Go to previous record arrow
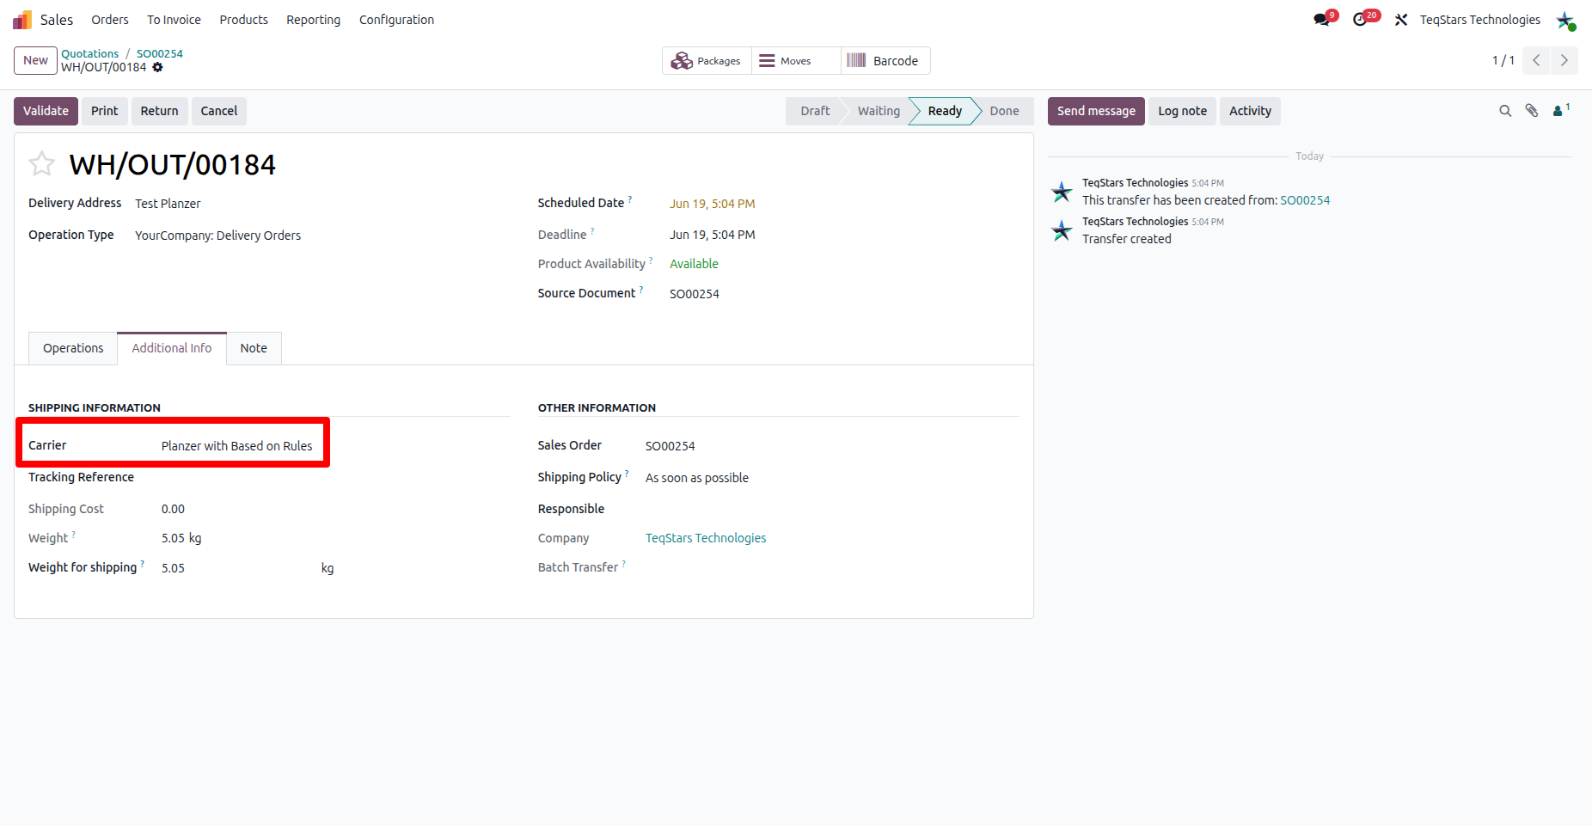 pos(1536,60)
